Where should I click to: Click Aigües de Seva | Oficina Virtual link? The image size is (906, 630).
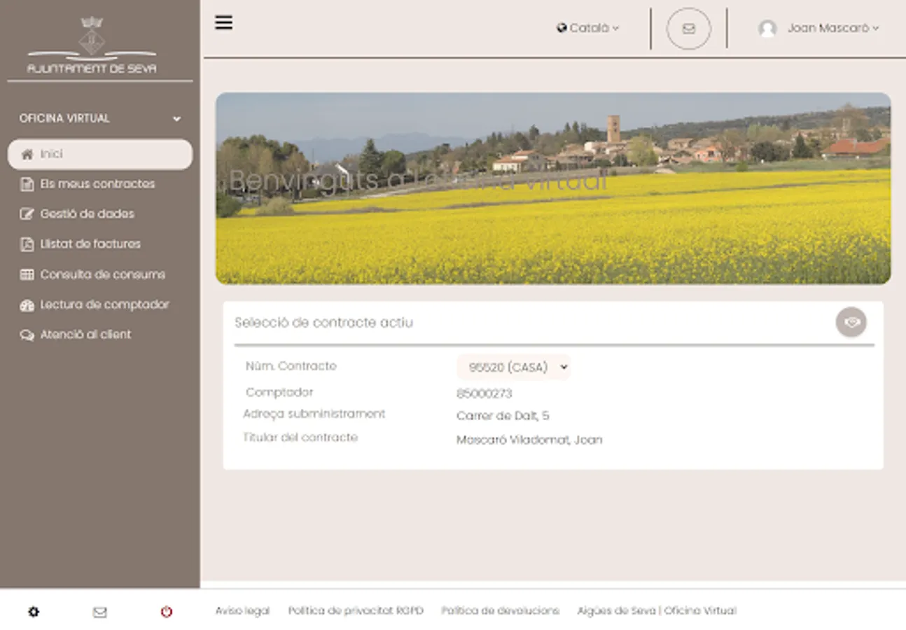tap(657, 610)
